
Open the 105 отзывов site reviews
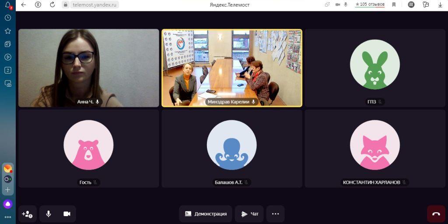(x=370, y=4)
